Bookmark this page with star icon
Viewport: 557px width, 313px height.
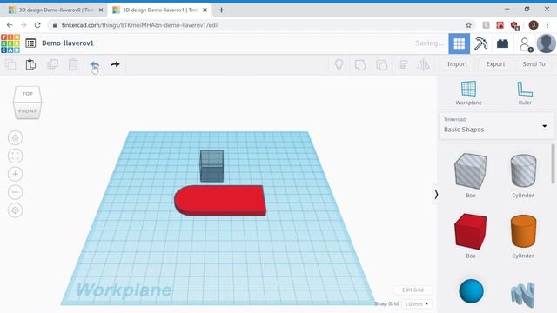[468, 25]
